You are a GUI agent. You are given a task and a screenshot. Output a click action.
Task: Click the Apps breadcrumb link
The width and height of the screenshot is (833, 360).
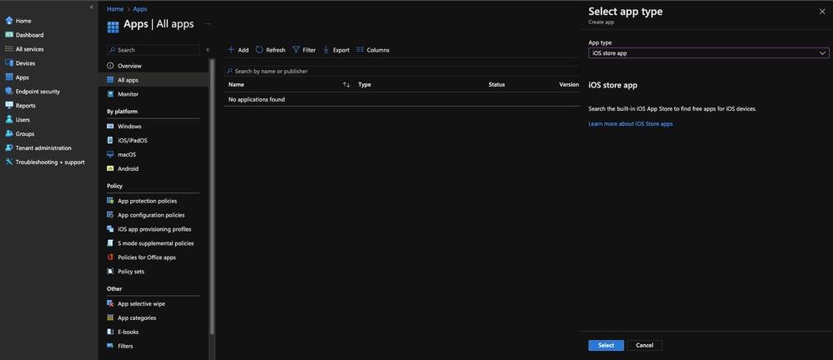140,9
